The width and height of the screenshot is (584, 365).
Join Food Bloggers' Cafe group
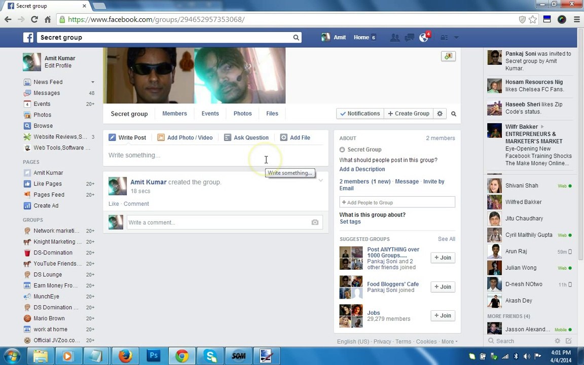click(x=443, y=287)
